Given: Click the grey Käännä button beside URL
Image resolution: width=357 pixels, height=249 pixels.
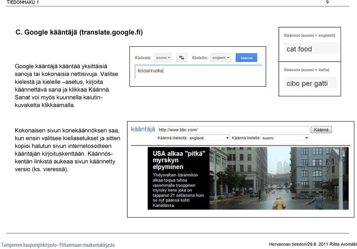Looking at the screenshot, I should coord(321,130).
